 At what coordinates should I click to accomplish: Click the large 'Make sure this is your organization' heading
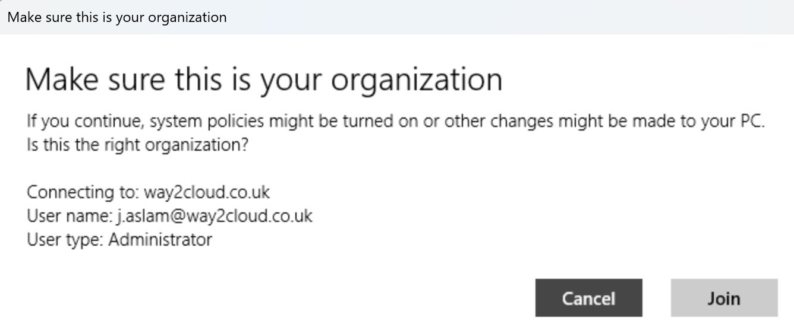264,79
